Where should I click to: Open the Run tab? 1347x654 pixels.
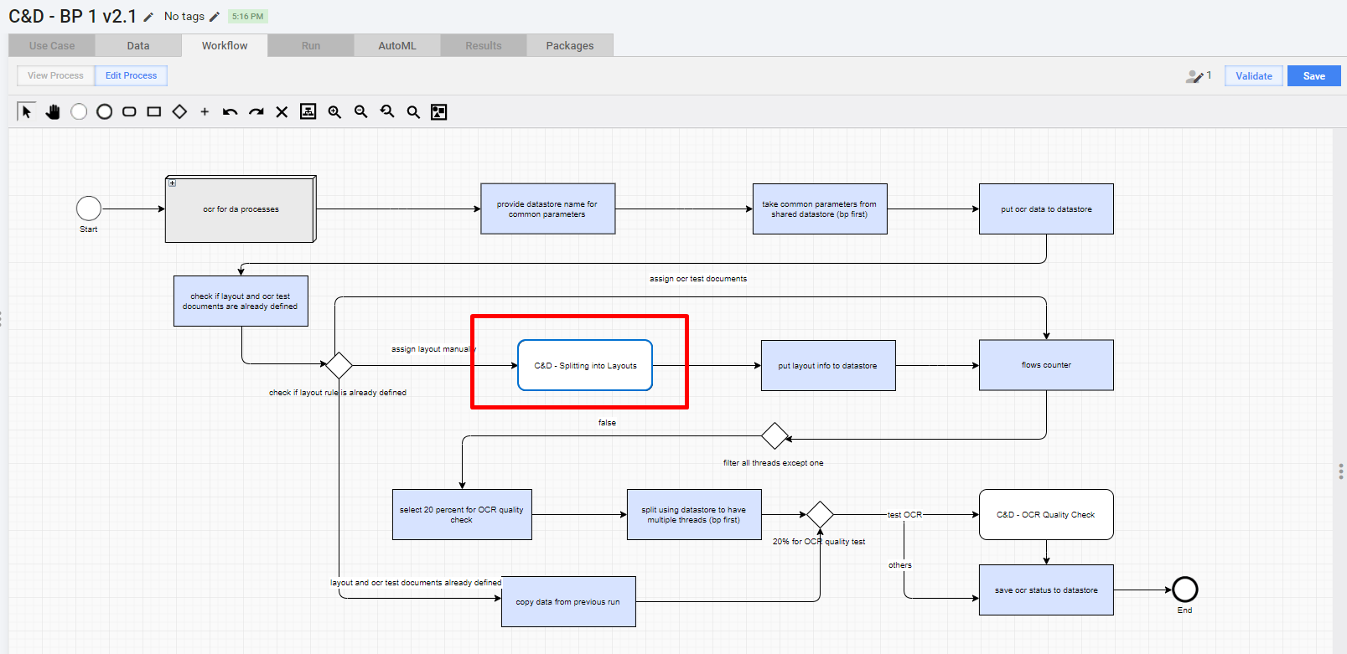click(x=311, y=45)
